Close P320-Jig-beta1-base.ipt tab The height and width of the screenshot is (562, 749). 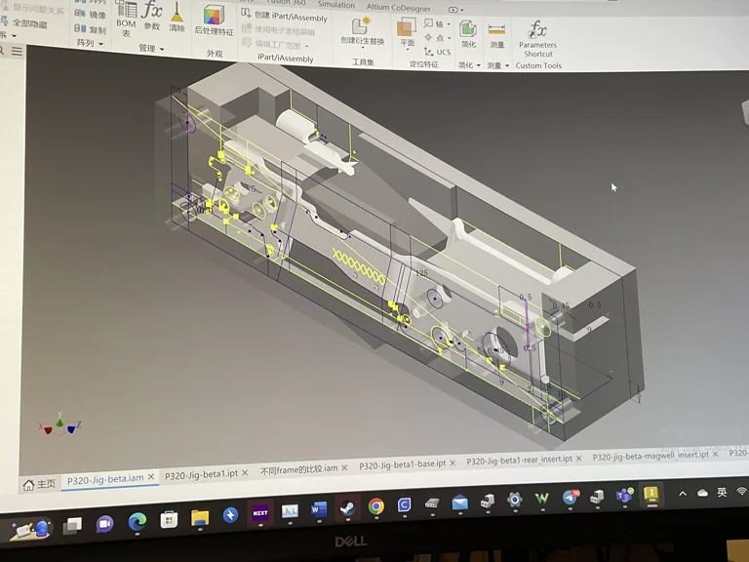click(x=452, y=463)
